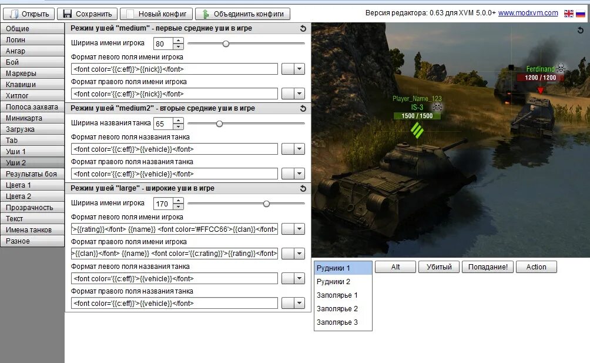Screen dimensions: 590x363
Task: Select the Уши 2 tab
Action: point(32,162)
